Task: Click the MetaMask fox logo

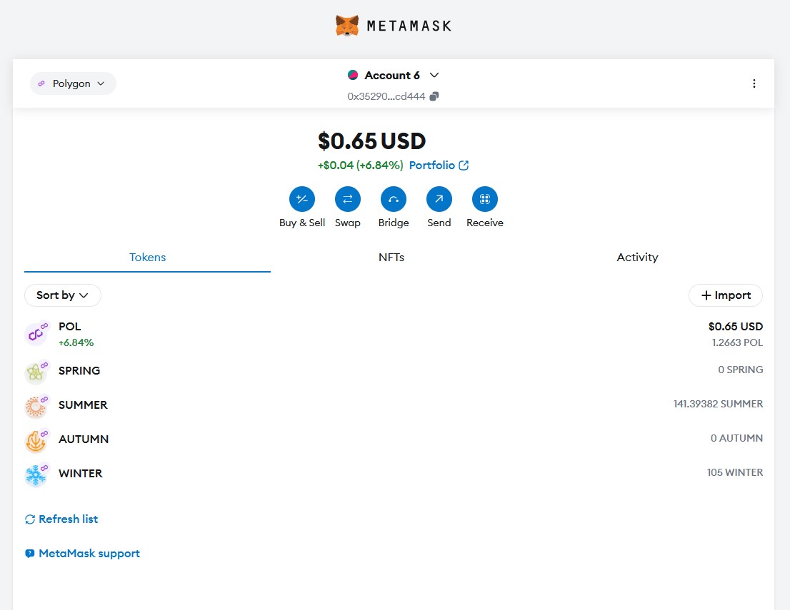Action: pyautogui.click(x=347, y=26)
